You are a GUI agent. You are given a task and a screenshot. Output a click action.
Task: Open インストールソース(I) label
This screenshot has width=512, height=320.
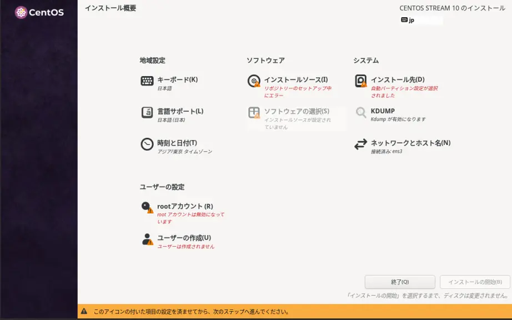point(296,79)
